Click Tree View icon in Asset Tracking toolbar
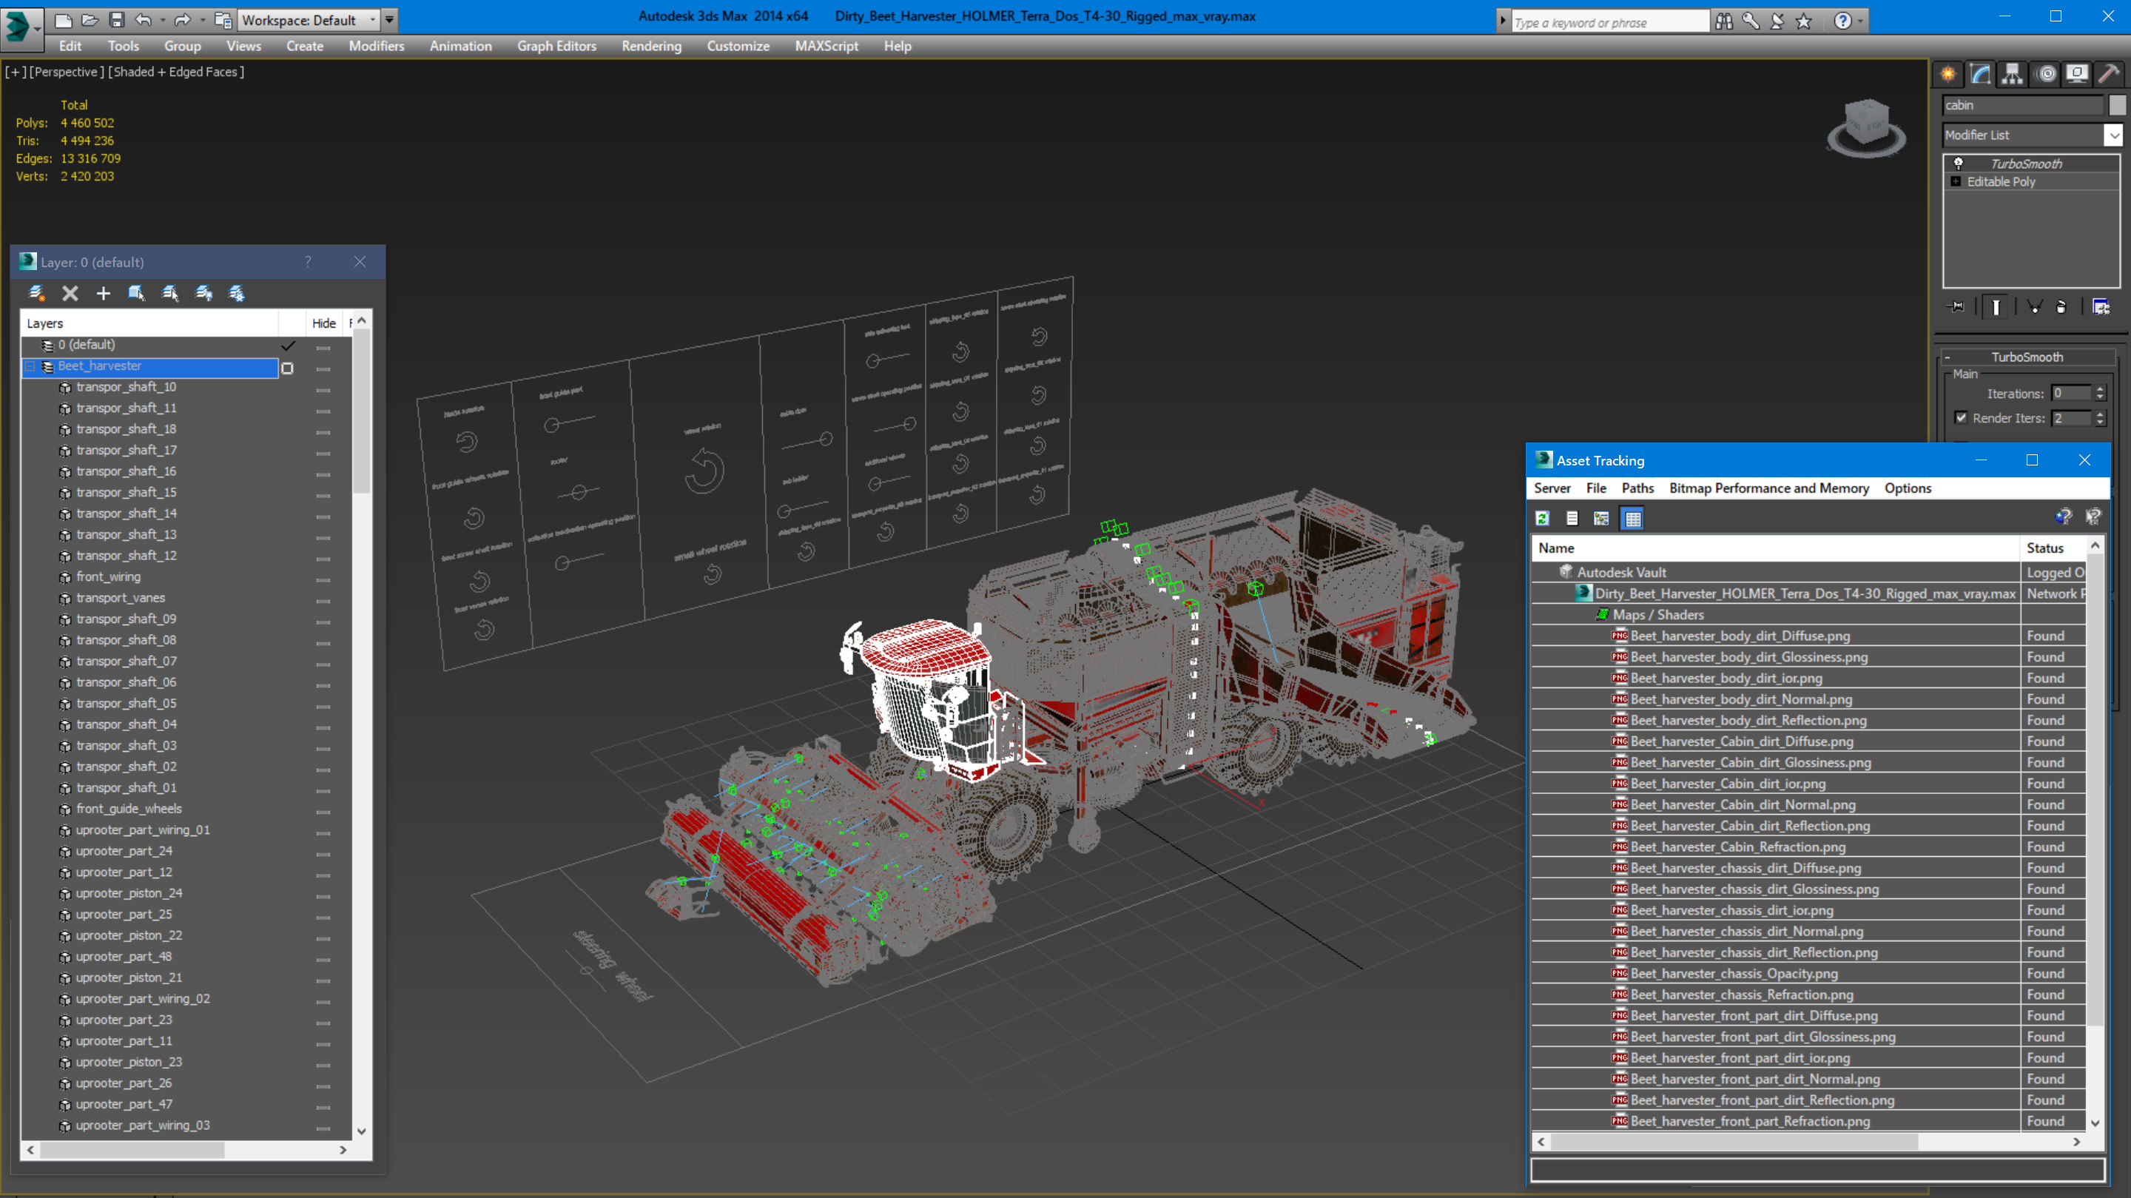This screenshot has height=1198, width=2131. [1601, 519]
